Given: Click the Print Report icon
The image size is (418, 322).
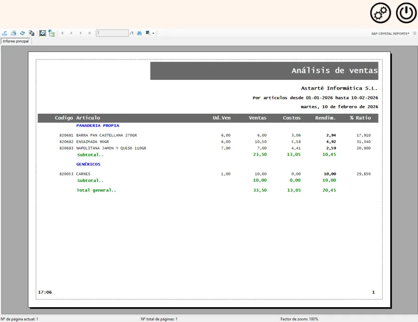Looking at the screenshot, I should point(13,33).
